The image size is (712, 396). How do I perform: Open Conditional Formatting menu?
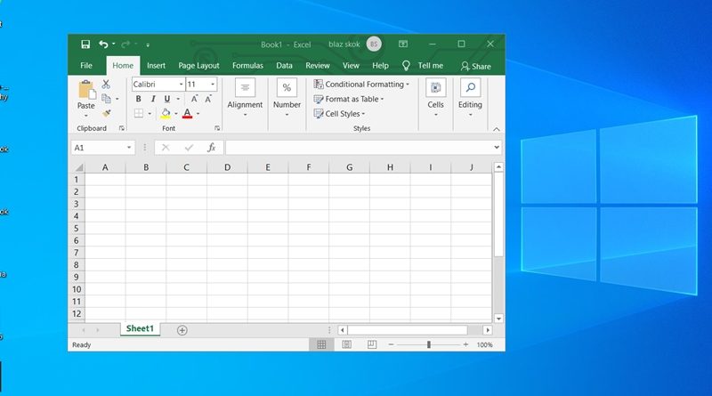pyautogui.click(x=361, y=84)
